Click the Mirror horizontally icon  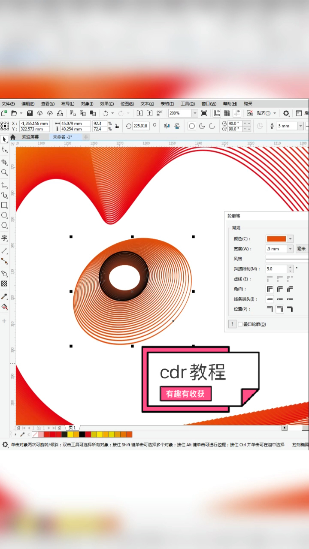pos(167,126)
